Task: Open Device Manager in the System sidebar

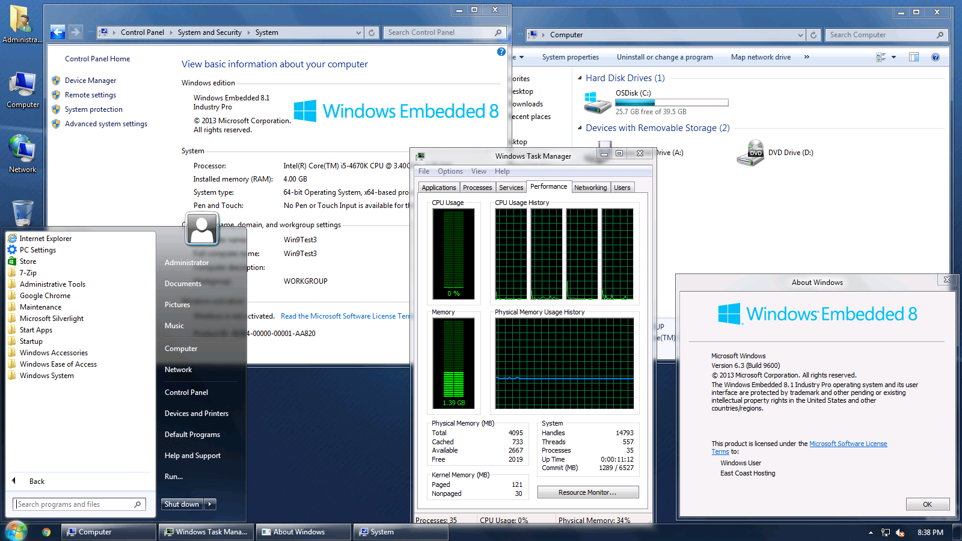Action: [90, 80]
